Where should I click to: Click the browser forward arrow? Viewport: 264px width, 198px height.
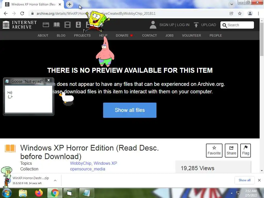[x=14, y=13]
